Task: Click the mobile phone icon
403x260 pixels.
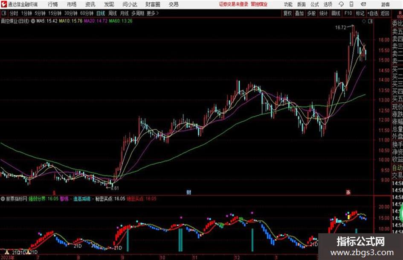Action: point(351,4)
